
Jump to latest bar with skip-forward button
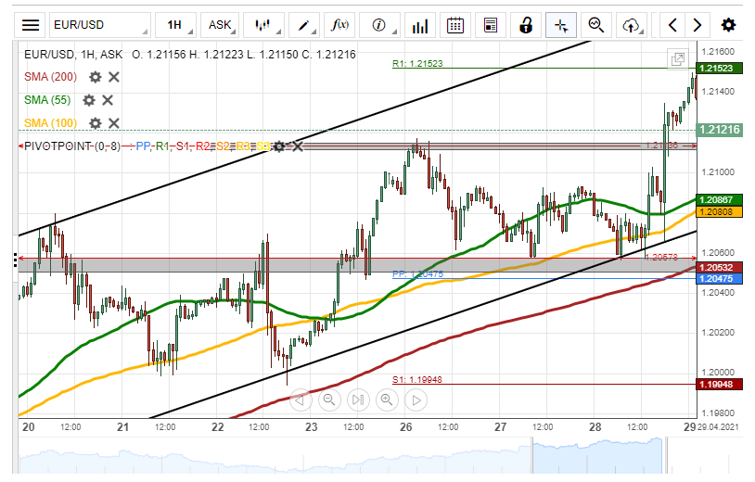[357, 400]
